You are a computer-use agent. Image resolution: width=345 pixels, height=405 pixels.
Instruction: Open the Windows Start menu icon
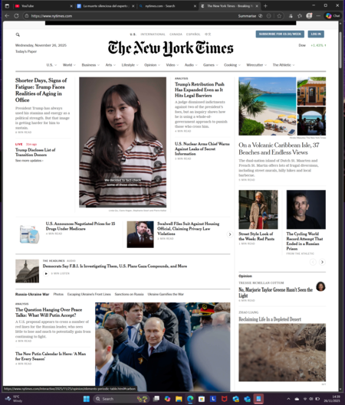coord(87,399)
